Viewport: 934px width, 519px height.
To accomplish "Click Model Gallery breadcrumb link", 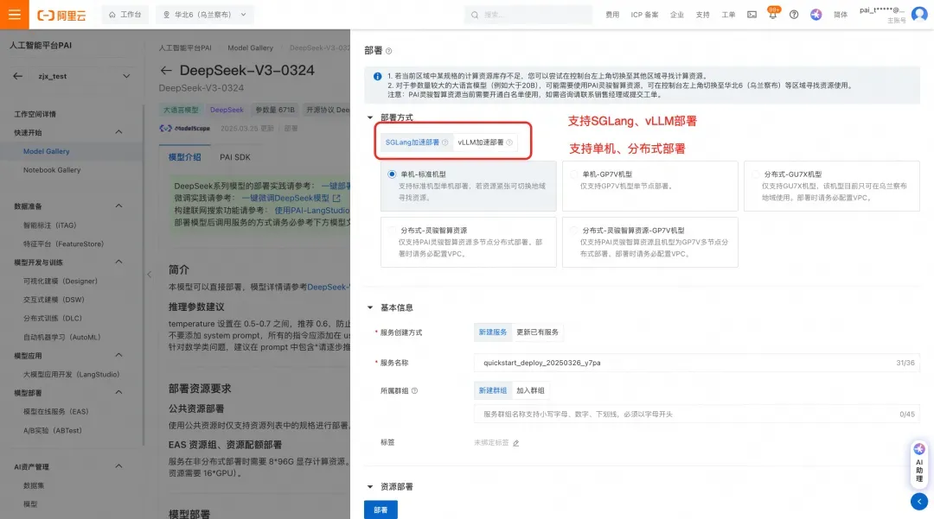I will pos(250,48).
